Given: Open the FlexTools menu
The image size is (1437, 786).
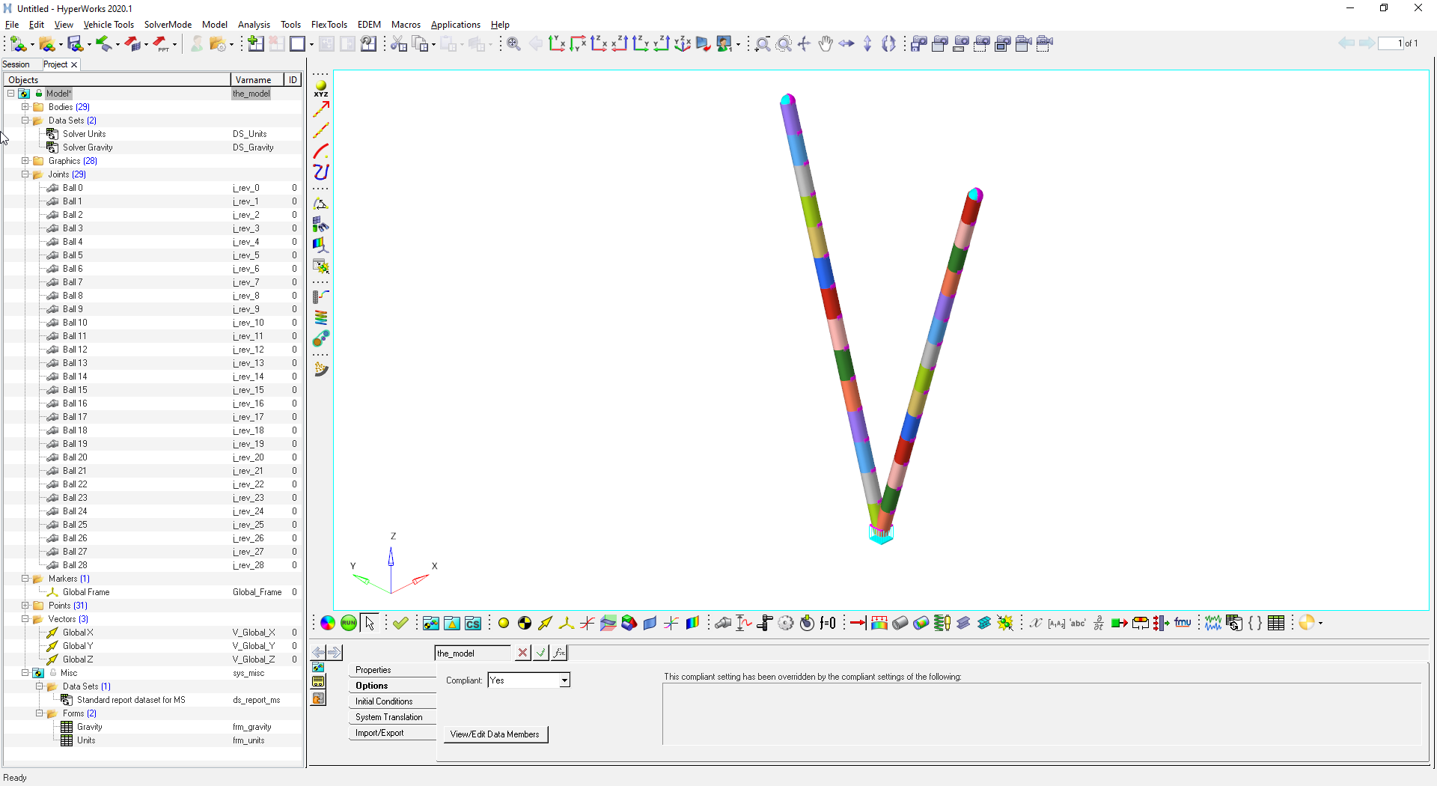Looking at the screenshot, I should coord(329,25).
